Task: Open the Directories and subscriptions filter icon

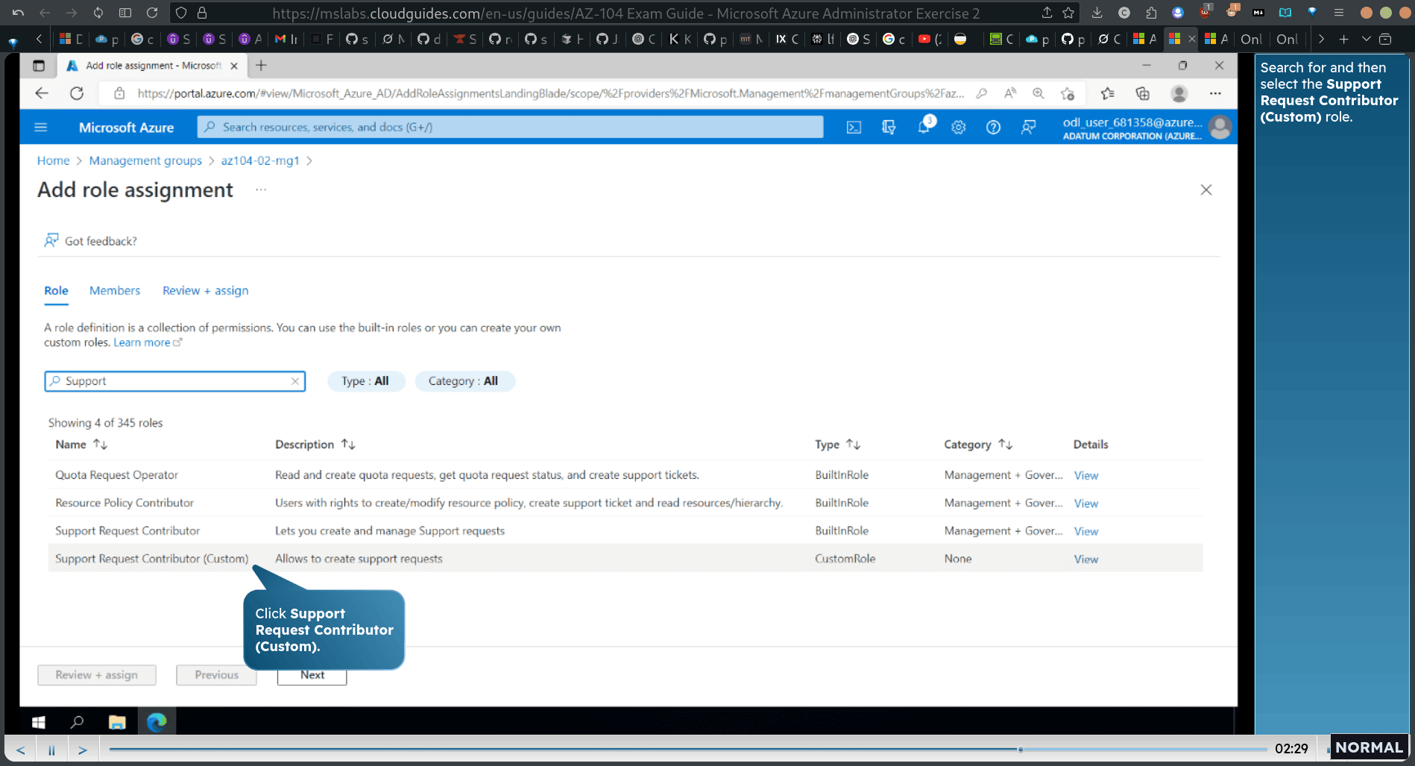Action: (889, 128)
